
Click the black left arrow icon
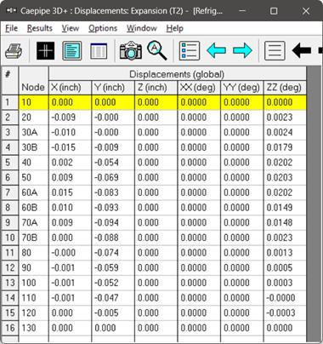click(302, 51)
